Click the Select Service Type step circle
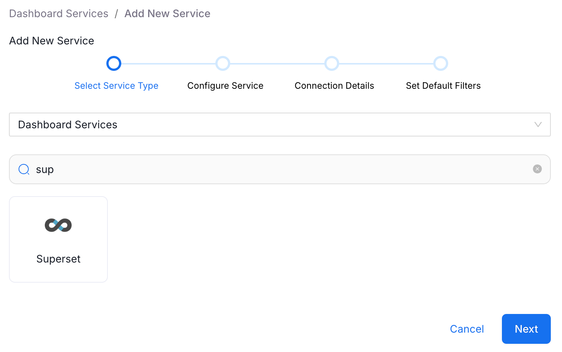 [x=114, y=63]
